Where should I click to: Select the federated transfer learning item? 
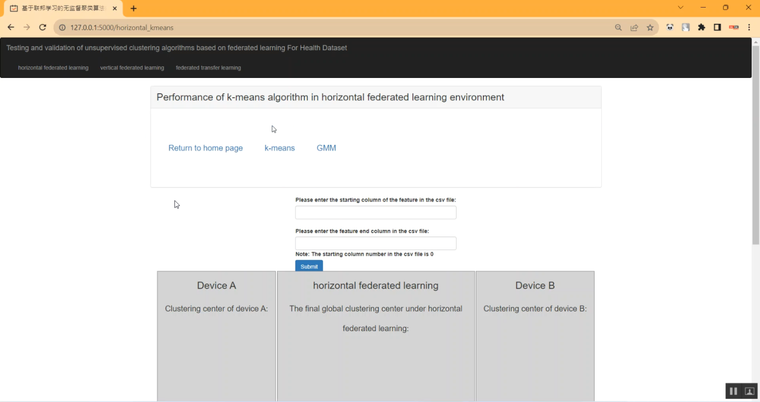click(x=208, y=67)
